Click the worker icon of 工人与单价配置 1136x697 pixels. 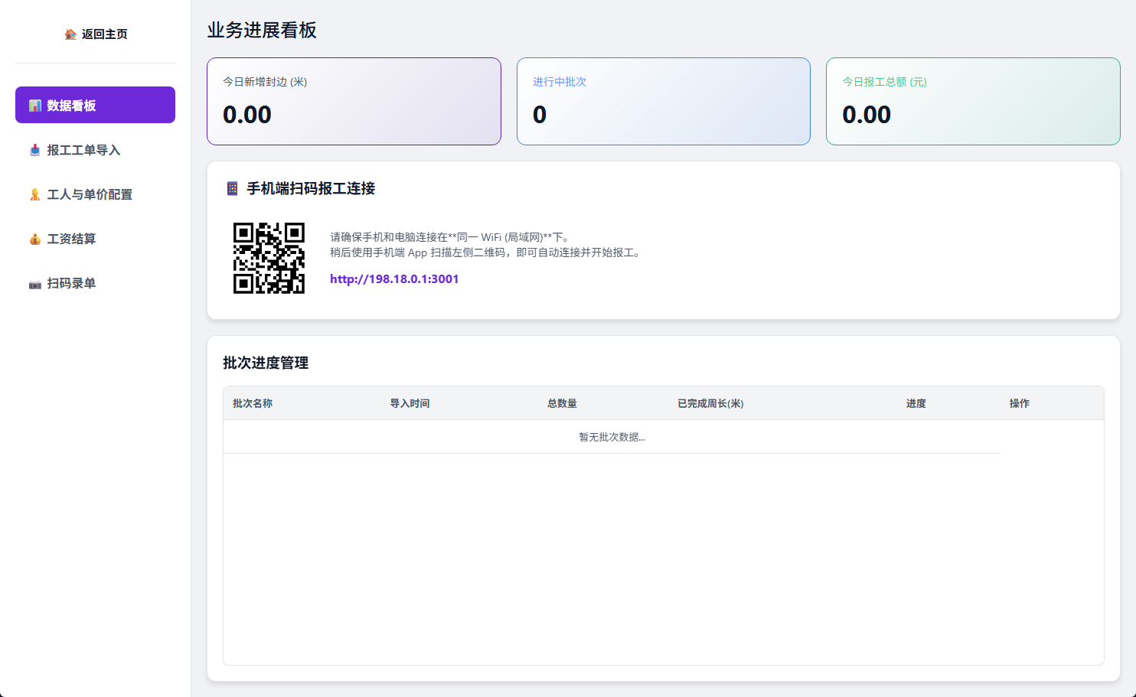pos(35,194)
